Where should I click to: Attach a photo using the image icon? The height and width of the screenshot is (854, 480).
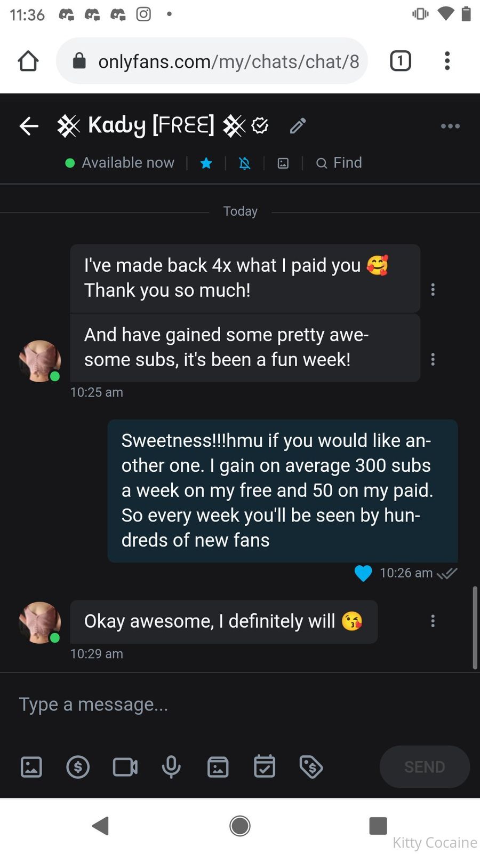click(31, 767)
